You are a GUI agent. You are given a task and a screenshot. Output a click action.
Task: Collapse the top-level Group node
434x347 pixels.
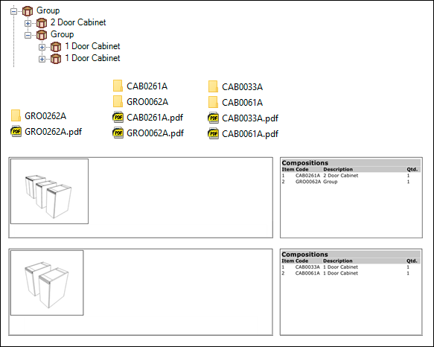tap(13, 11)
